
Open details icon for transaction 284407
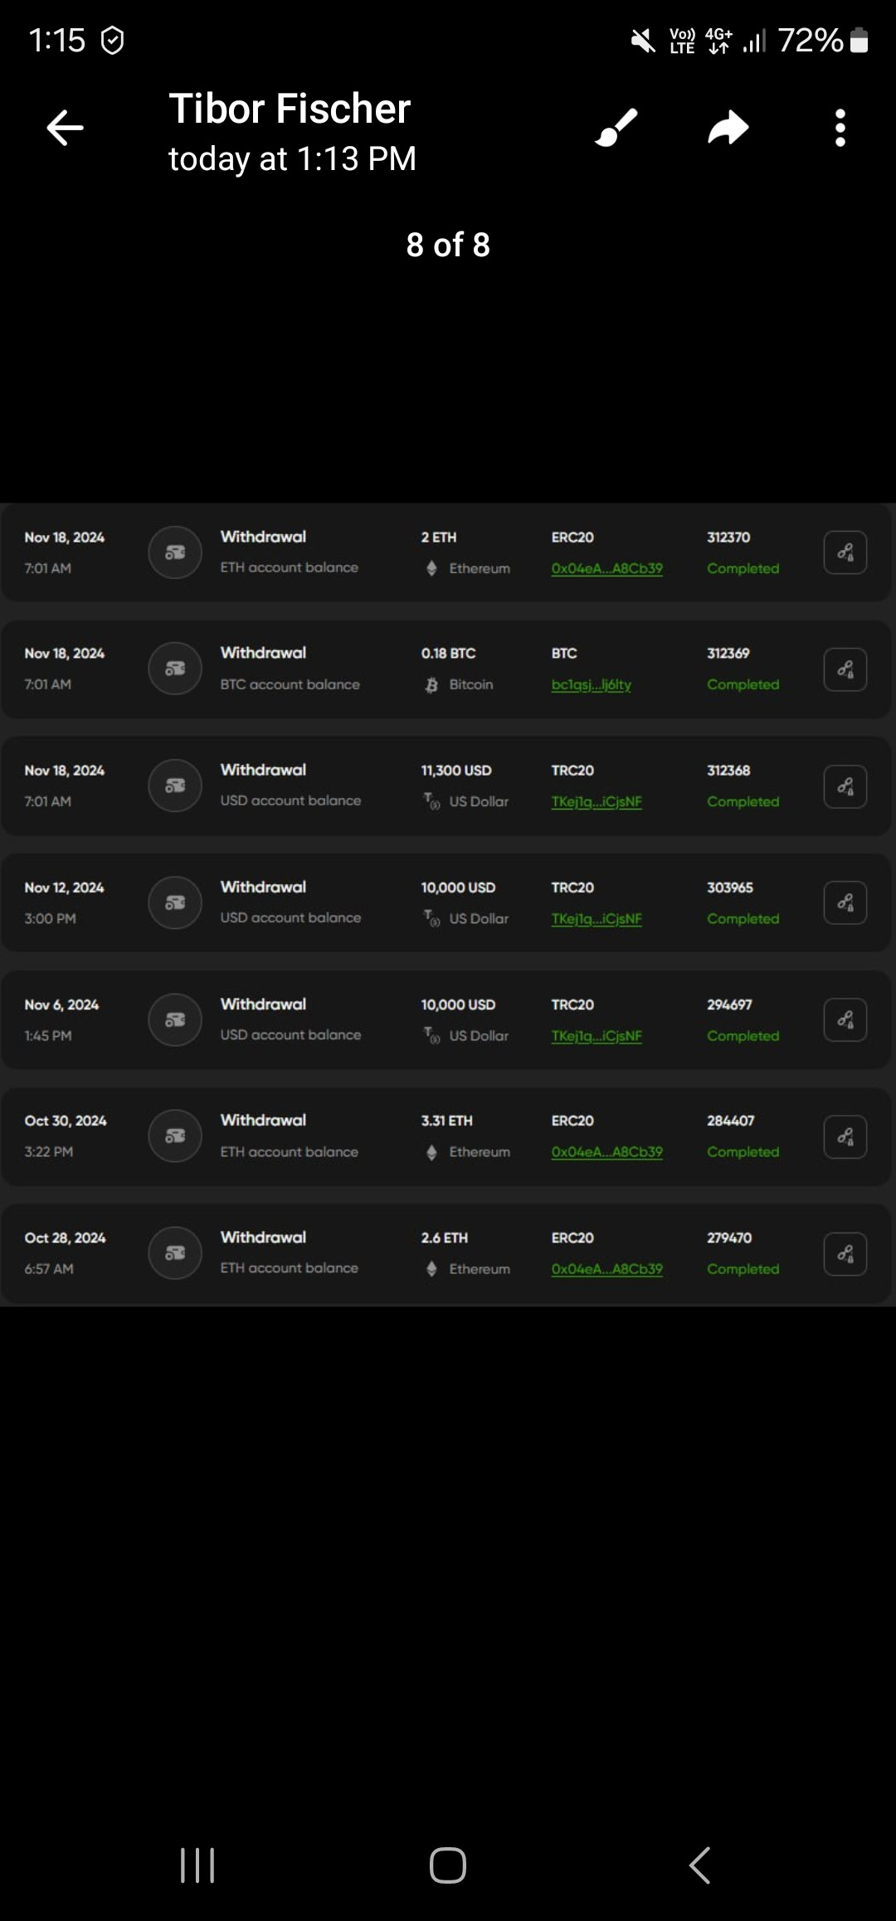pos(845,1136)
